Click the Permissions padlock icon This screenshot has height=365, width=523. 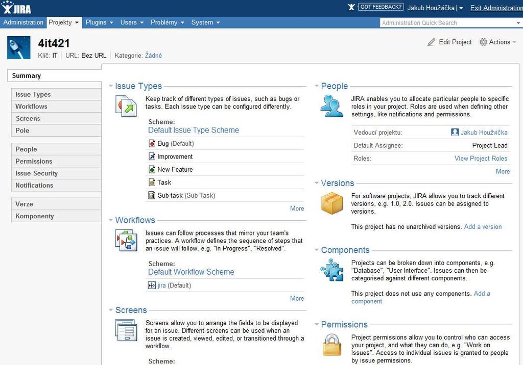[x=332, y=345]
